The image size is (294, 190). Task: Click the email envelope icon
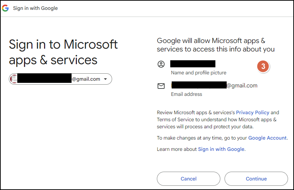(x=161, y=86)
